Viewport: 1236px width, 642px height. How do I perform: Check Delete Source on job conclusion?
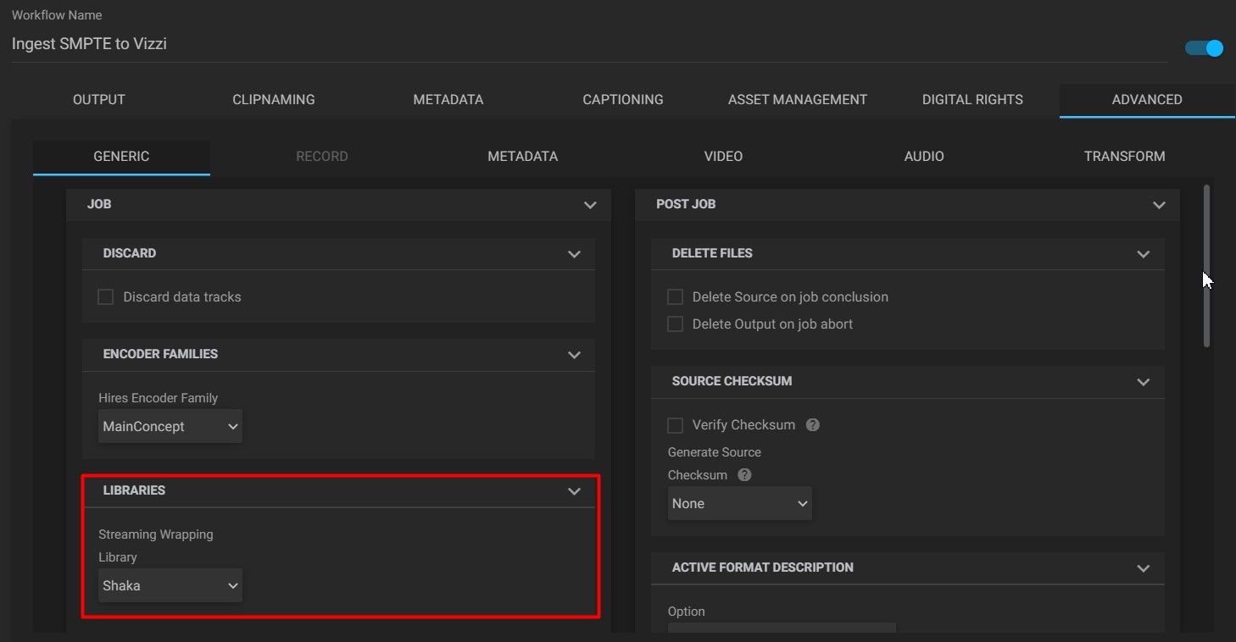pyautogui.click(x=675, y=296)
